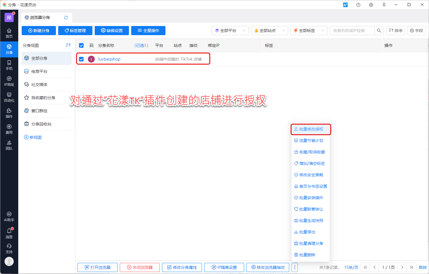Click the 新建分身 button
The width and height of the screenshot is (429, 274).
pyautogui.click(x=39, y=31)
